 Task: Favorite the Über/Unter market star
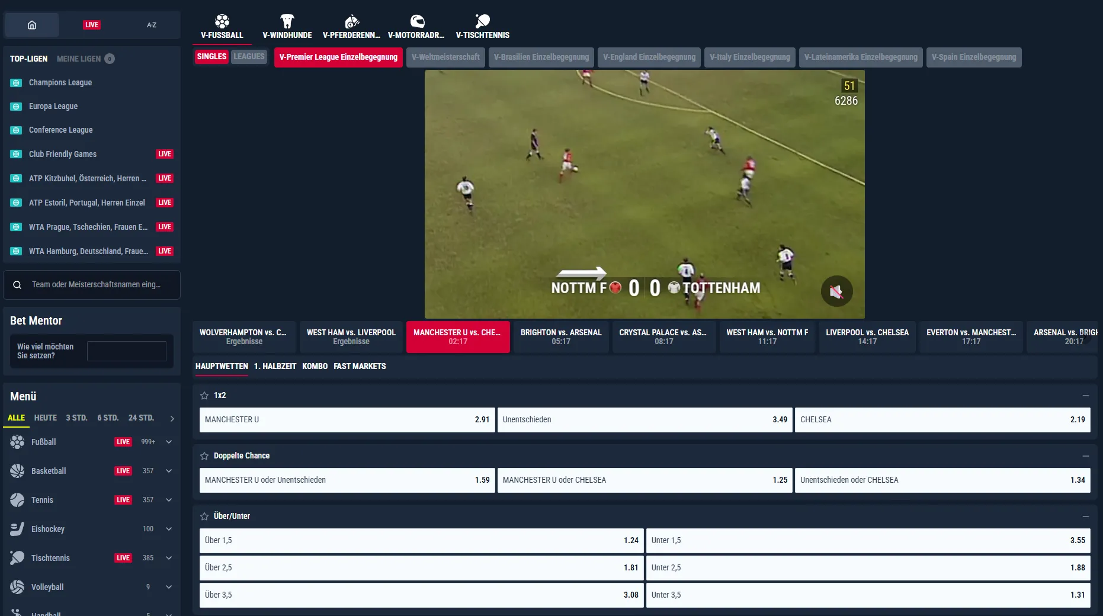coord(204,516)
